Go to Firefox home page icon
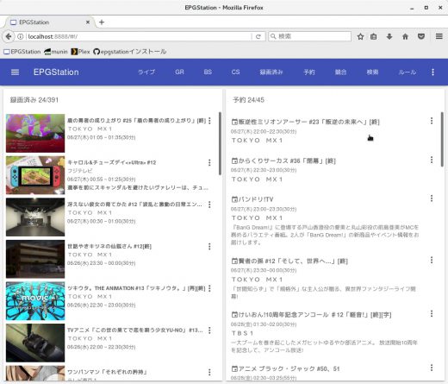 pyautogui.click(x=405, y=36)
